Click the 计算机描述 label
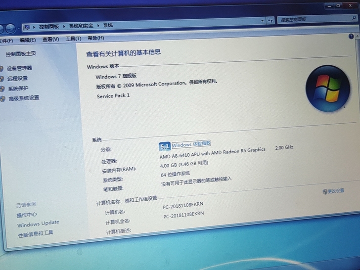The width and height of the screenshot is (360, 270). point(118,231)
